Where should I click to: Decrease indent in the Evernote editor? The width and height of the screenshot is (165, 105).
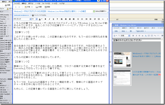click(x=86, y=19)
